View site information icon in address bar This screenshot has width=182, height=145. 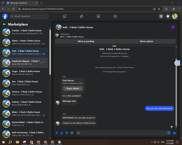(x=20, y=9)
